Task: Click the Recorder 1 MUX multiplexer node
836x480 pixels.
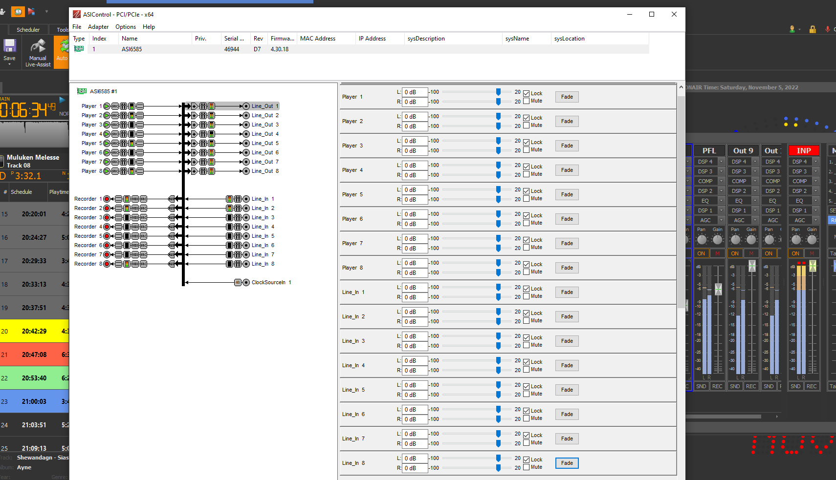Action: click(x=171, y=199)
